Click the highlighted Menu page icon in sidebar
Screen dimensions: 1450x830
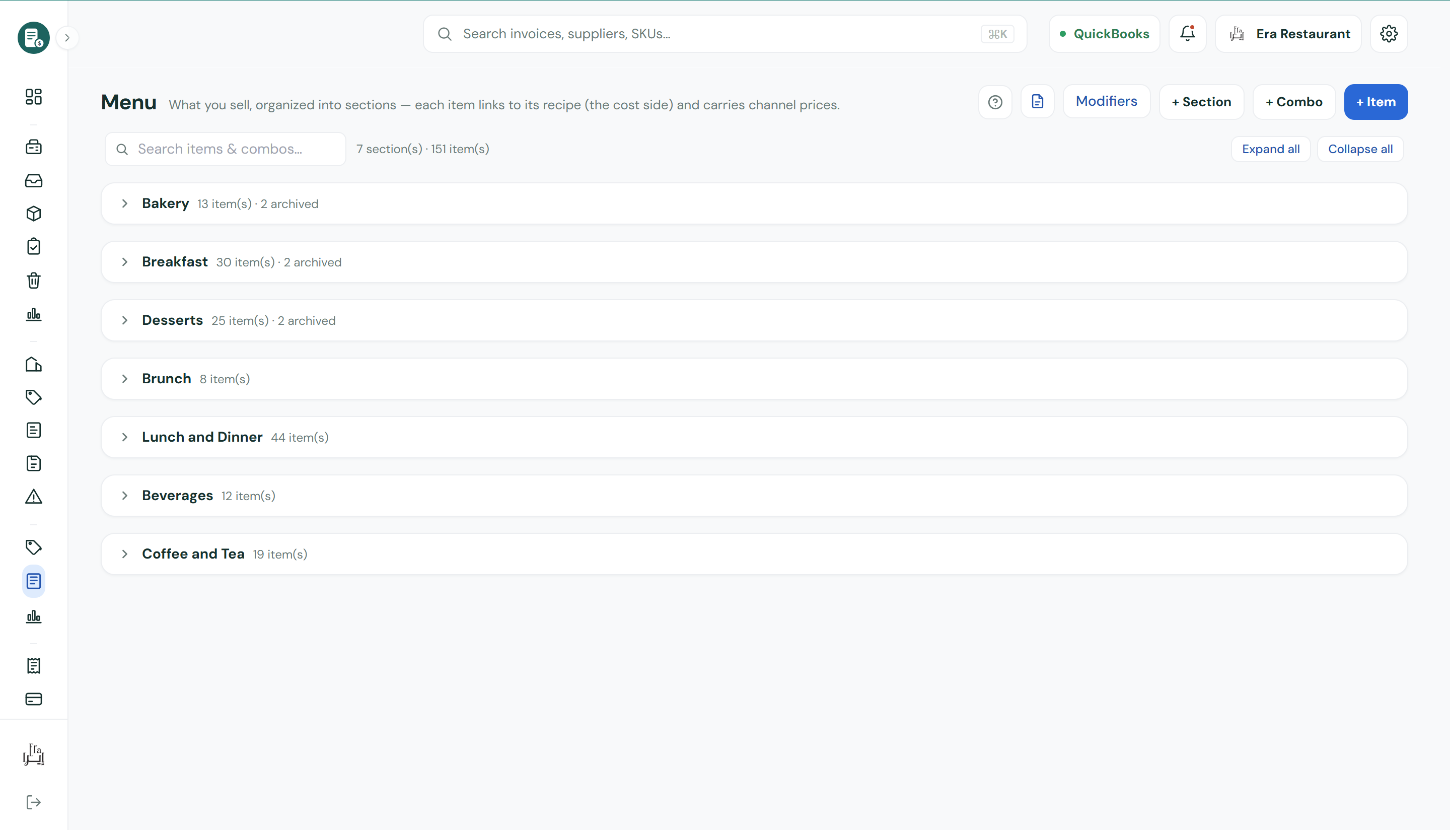(34, 582)
